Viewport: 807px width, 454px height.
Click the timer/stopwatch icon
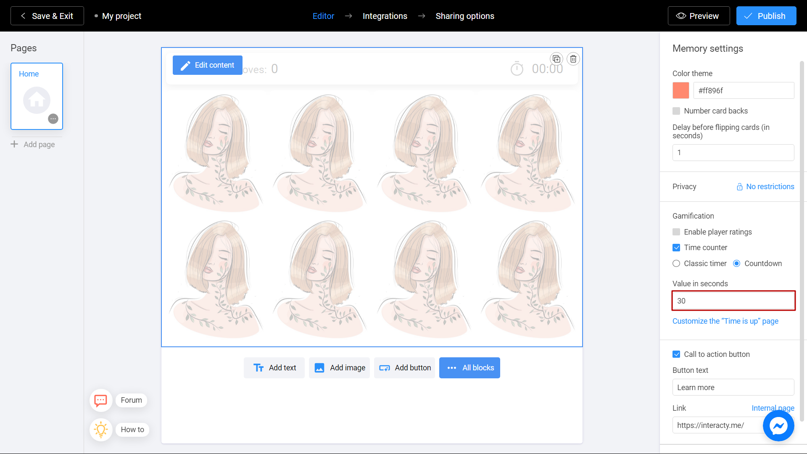(517, 68)
